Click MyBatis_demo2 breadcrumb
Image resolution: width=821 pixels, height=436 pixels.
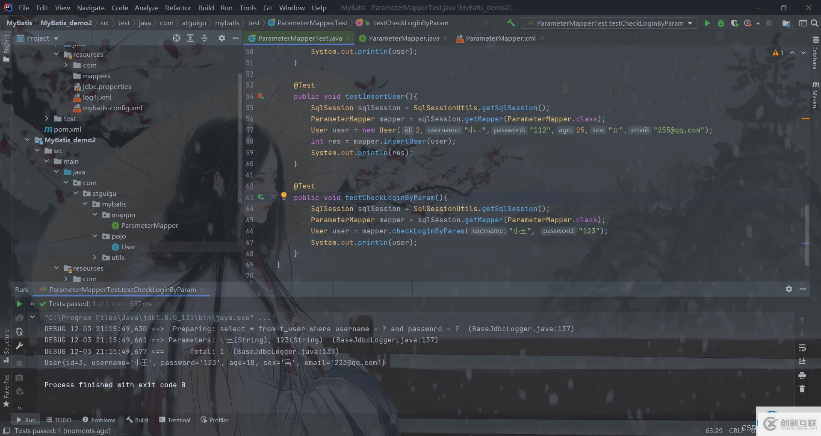click(x=66, y=23)
